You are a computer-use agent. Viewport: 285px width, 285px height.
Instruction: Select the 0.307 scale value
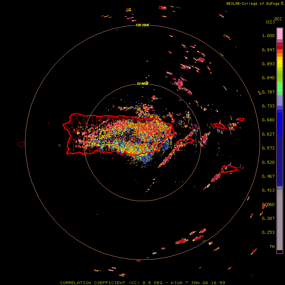coord(268,218)
